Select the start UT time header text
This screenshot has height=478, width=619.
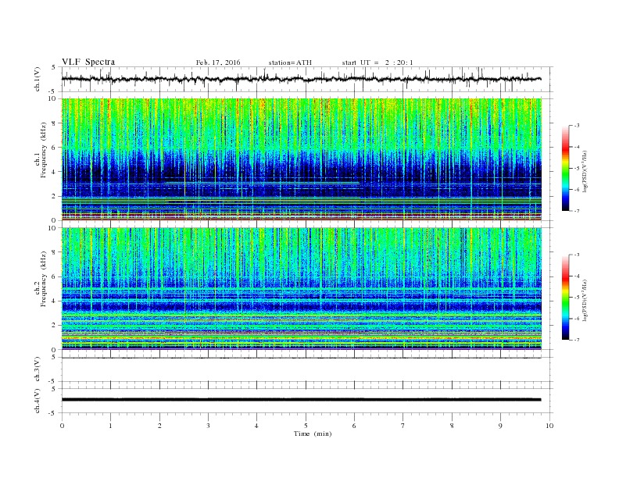377,62
